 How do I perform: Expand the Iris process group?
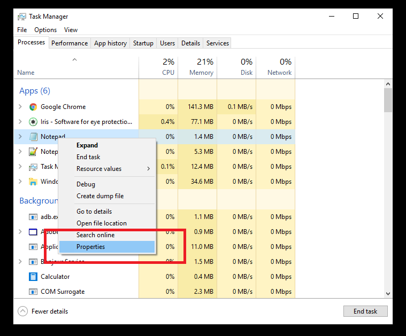20,122
